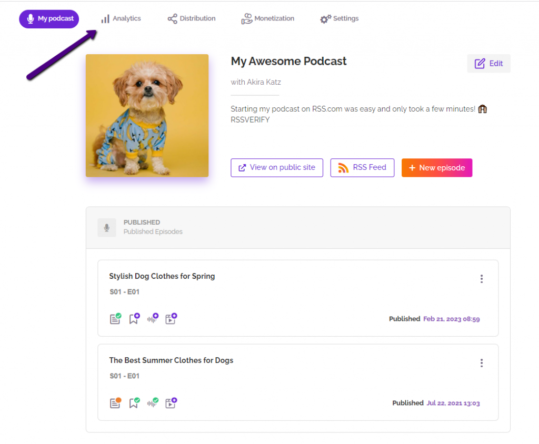Click View on public site
This screenshot has height=444, width=539.
277,168
